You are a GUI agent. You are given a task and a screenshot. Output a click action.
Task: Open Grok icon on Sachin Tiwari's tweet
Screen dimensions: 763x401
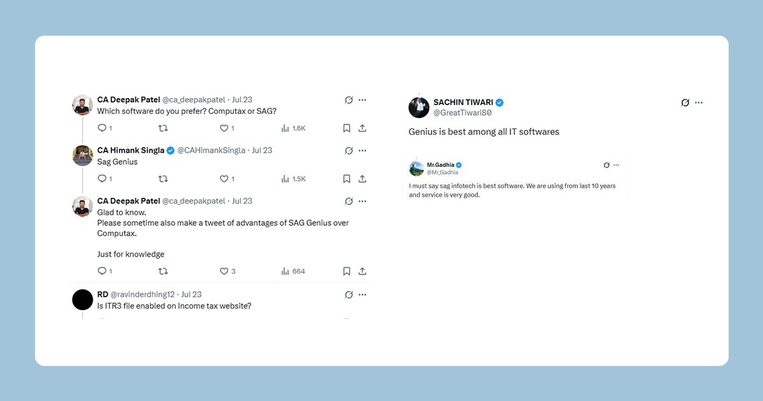(x=685, y=102)
